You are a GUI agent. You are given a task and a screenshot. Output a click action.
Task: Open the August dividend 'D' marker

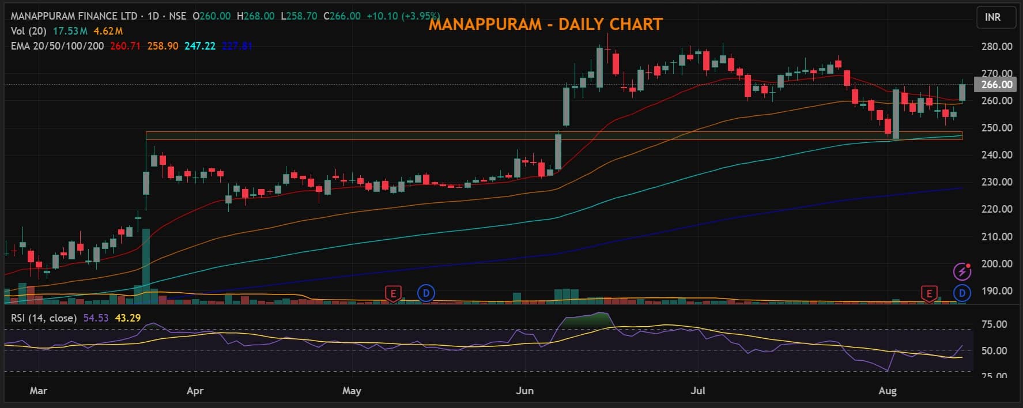pyautogui.click(x=961, y=293)
